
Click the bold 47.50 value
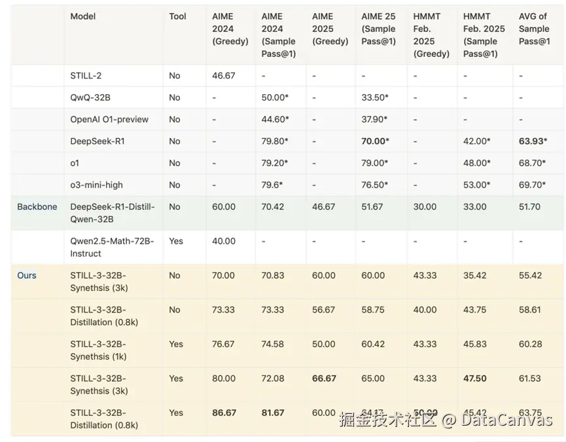[474, 379]
